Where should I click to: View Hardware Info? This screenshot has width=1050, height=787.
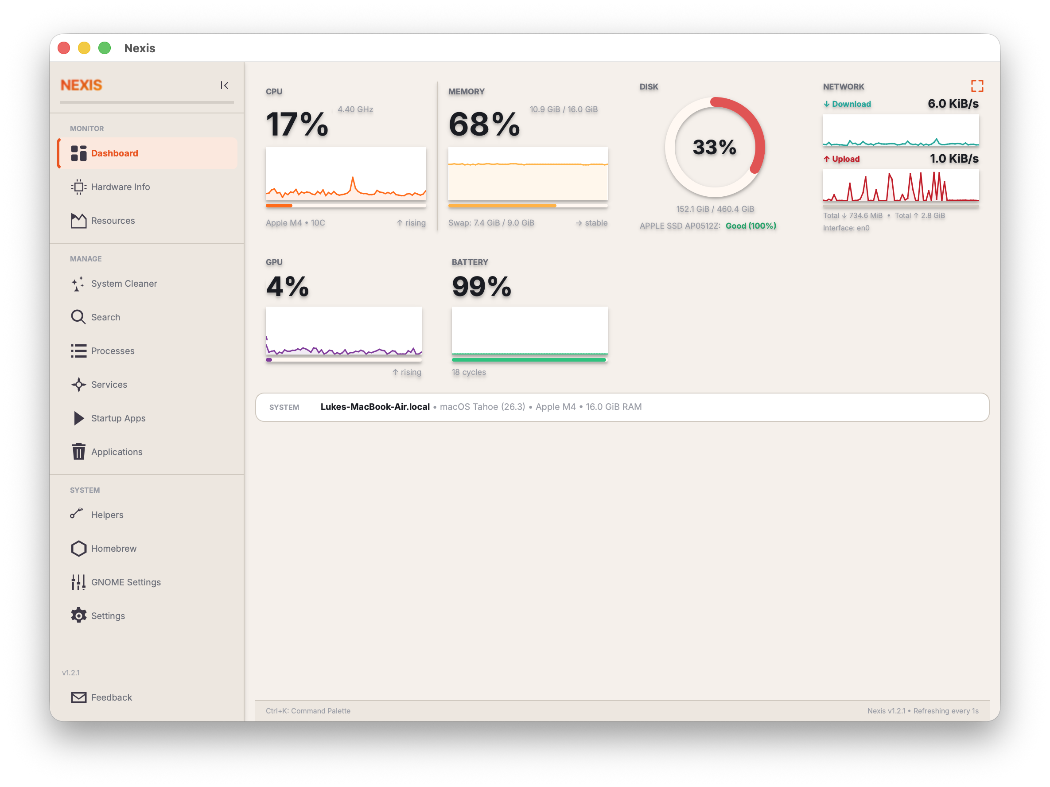[121, 187]
